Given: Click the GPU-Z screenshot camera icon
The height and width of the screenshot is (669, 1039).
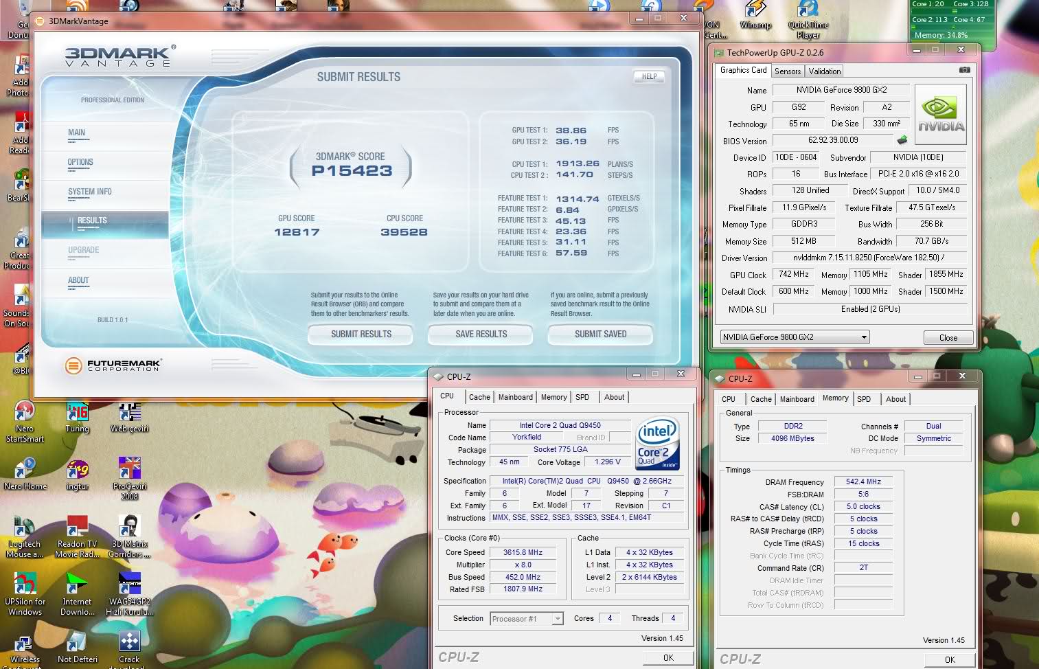Looking at the screenshot, I should click(964, 70).
